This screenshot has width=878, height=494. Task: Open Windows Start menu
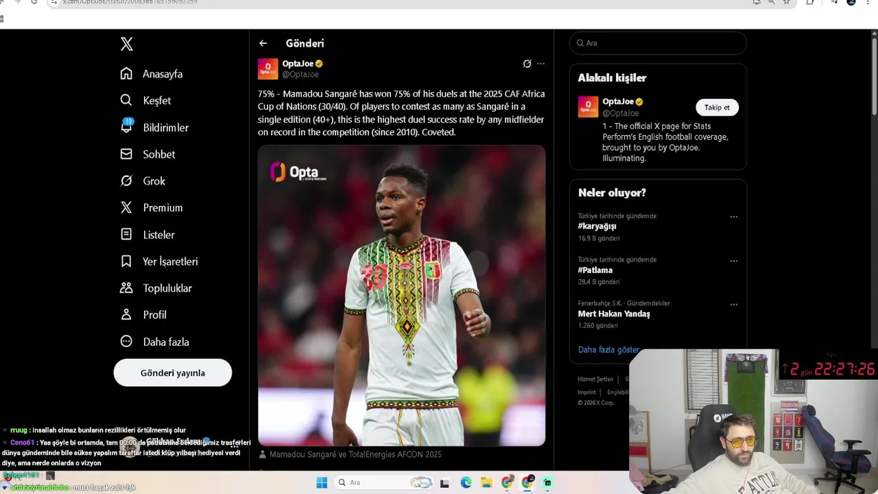(322, 482)
